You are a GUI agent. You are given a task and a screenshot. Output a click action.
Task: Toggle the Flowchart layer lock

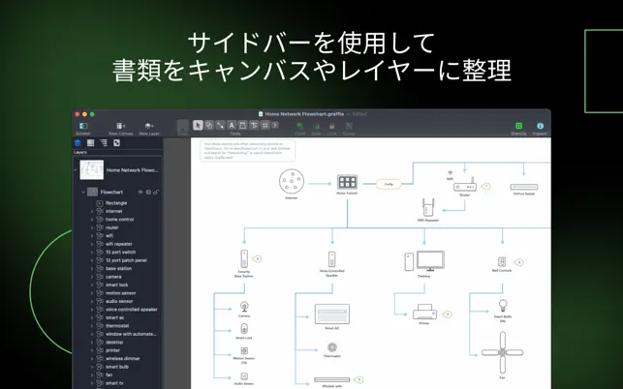[156, 193]
